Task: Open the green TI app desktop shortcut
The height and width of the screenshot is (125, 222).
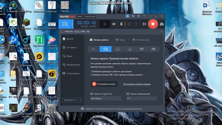Action: (x=39, y=41)
